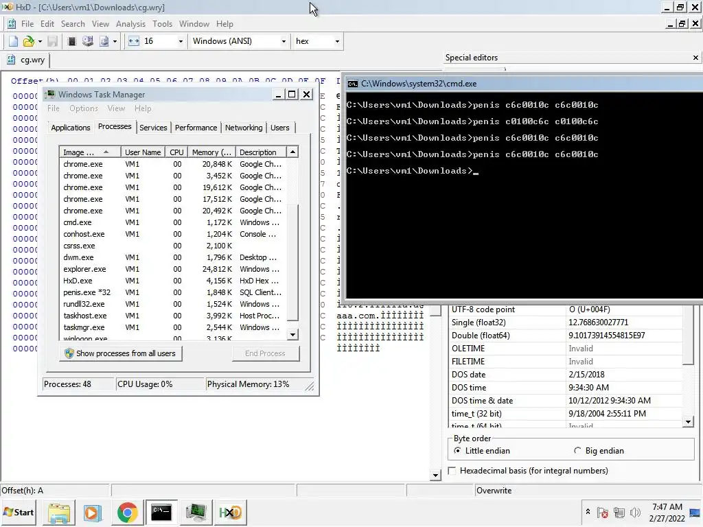Open the Window menu
Screen dimensions: 703x527
(194, 24)
